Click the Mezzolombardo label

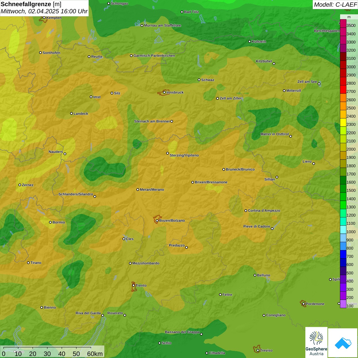click(x=146, y=263)
